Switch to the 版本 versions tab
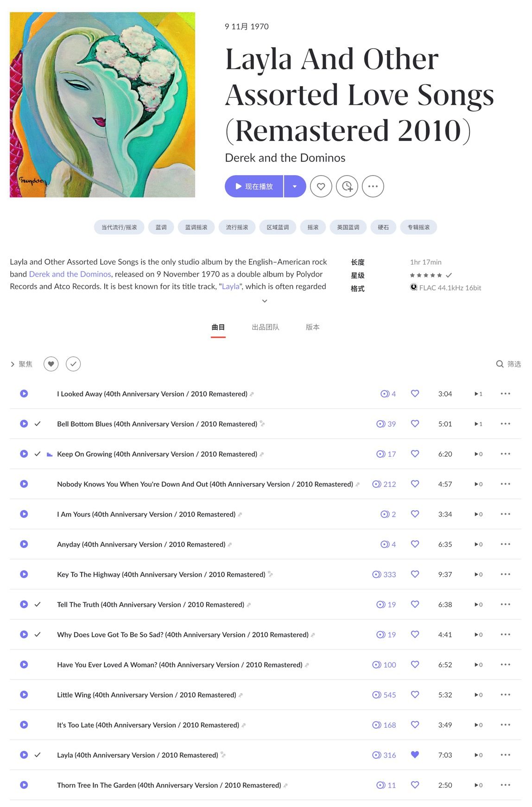Viewport: 532px width, 807px height. click(x=312, y=327)
